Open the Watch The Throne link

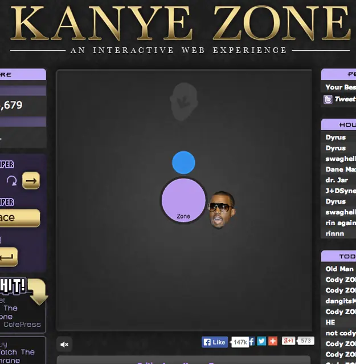[17, 352]
